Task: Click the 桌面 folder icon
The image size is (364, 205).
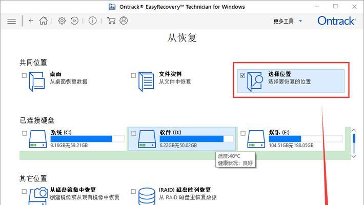Action: 37,81
